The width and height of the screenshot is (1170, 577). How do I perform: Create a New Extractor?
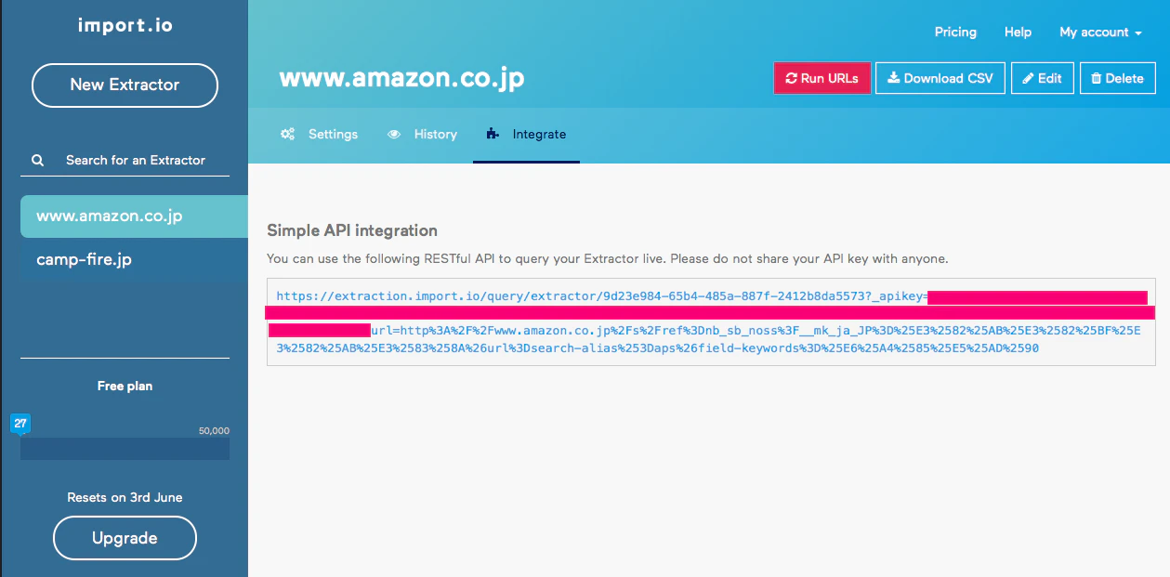point(125,85)
